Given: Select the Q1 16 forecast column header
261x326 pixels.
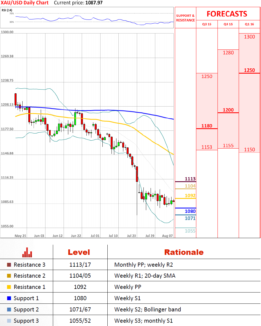Looking at the screenshot, I should pyautogui.click(x=249, y=24).
